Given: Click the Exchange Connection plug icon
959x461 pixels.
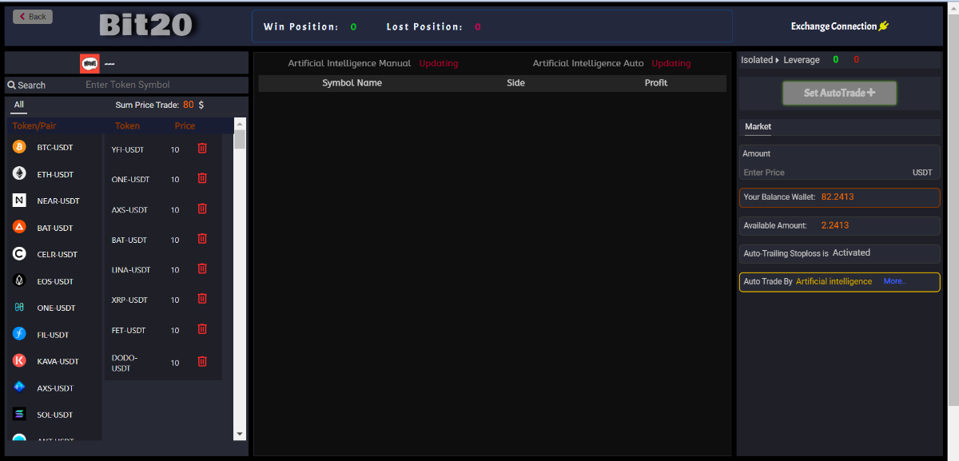Looking at the screenshot, I should (883, 26).
